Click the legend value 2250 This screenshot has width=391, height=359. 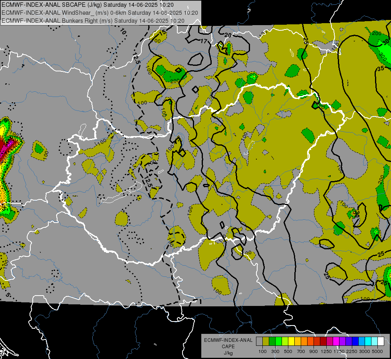pos(352,351)
